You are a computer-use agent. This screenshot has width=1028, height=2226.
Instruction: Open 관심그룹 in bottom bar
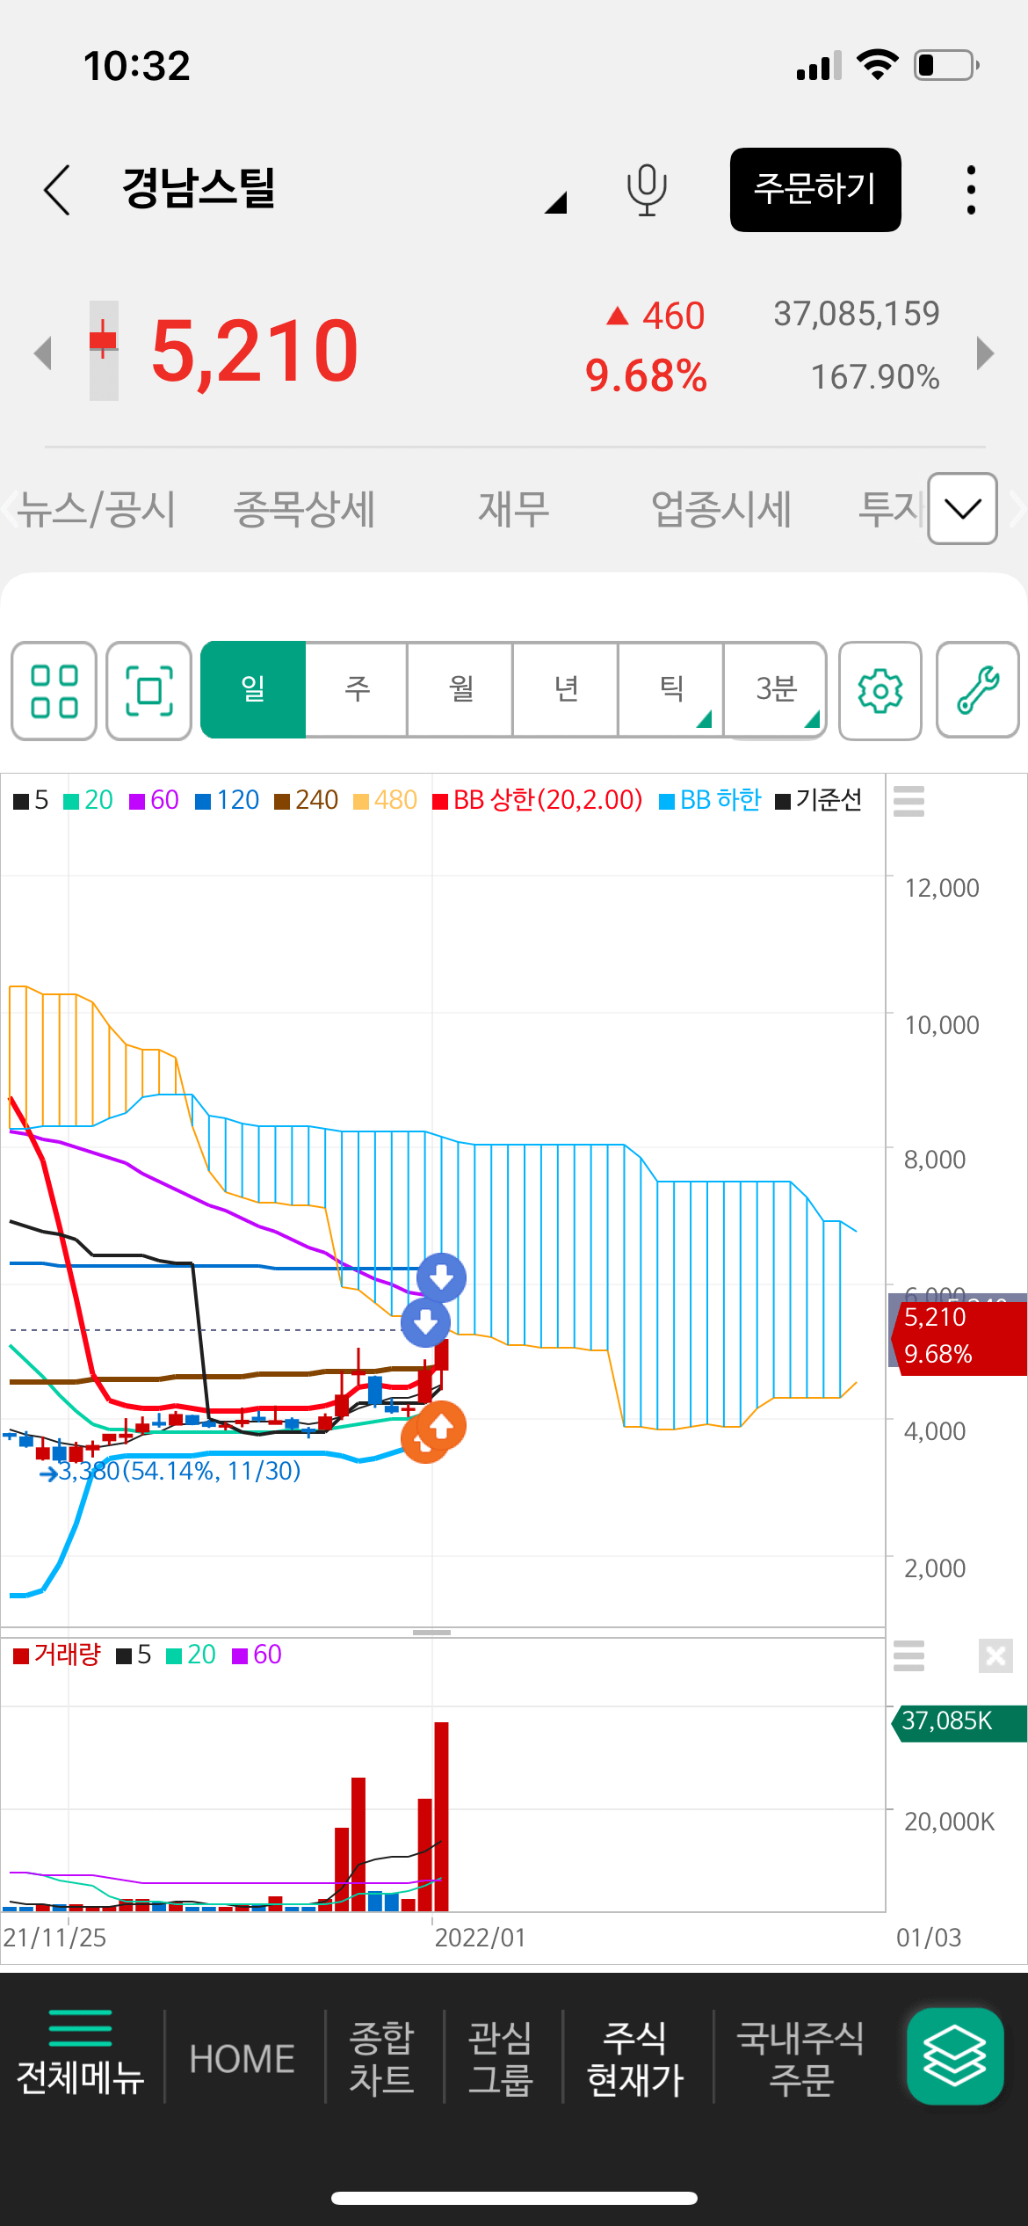point(501,2058)
